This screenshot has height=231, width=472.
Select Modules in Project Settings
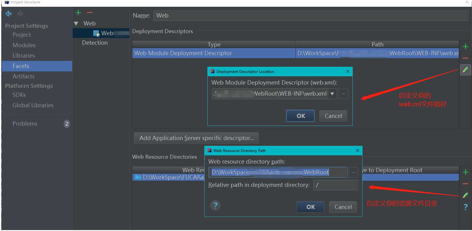[24, 45]
